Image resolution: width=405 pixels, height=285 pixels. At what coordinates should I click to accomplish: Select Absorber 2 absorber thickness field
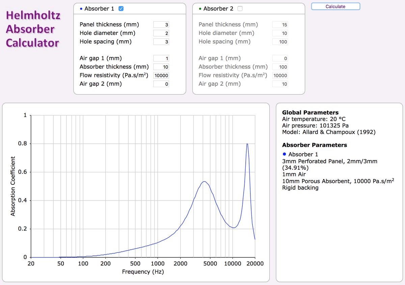point(280,67)
